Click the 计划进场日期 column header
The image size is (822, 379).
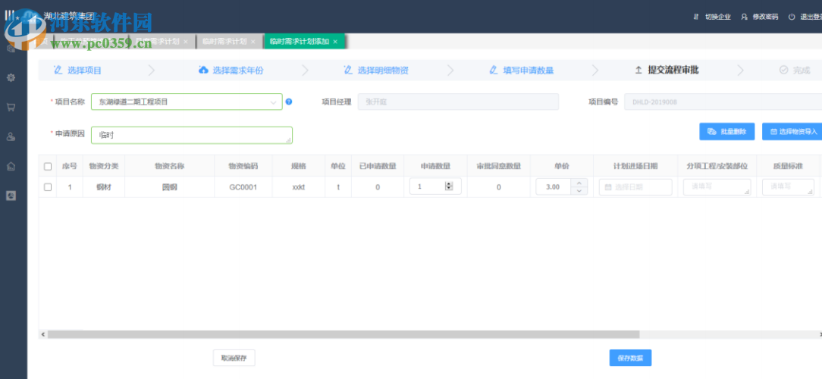point(635,166)
